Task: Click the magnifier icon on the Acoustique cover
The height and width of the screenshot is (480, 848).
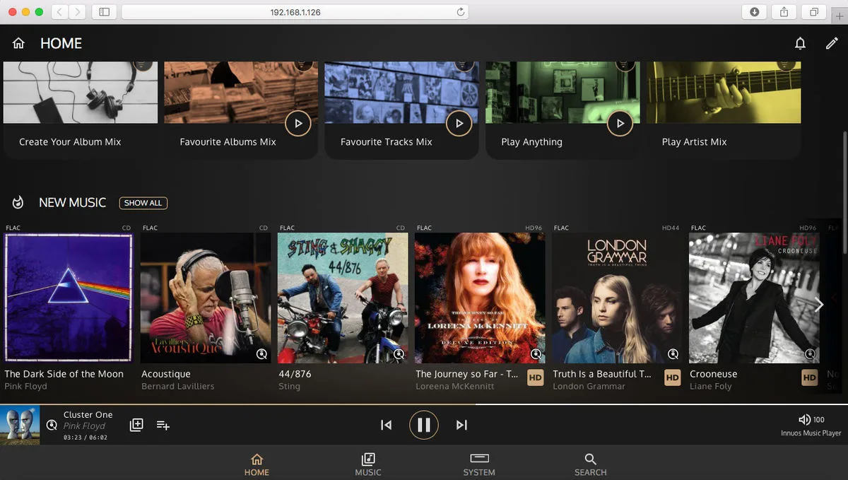Action: [261, 354]
